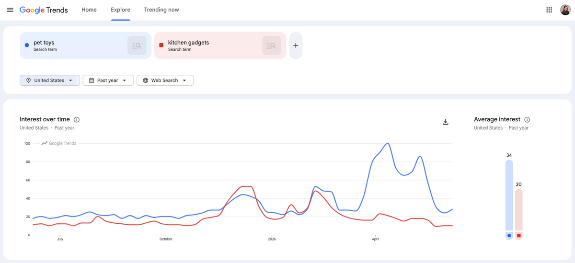Click the value 20 above red bar
Screen dimensions: 575x263
pyautogui.click(x=519, y=184)
